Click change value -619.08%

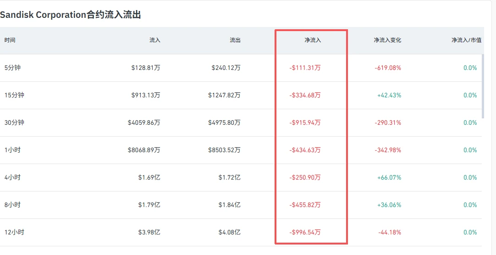(388, 68)
